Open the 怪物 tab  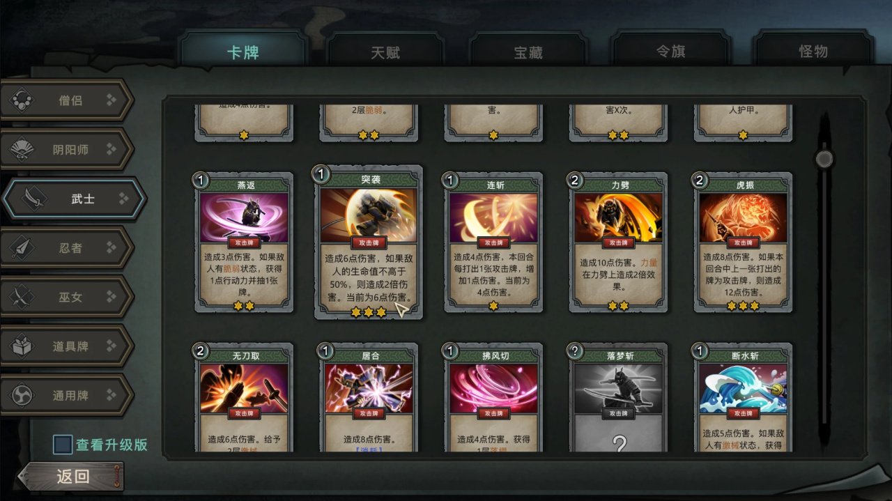(x=813, y=52)
